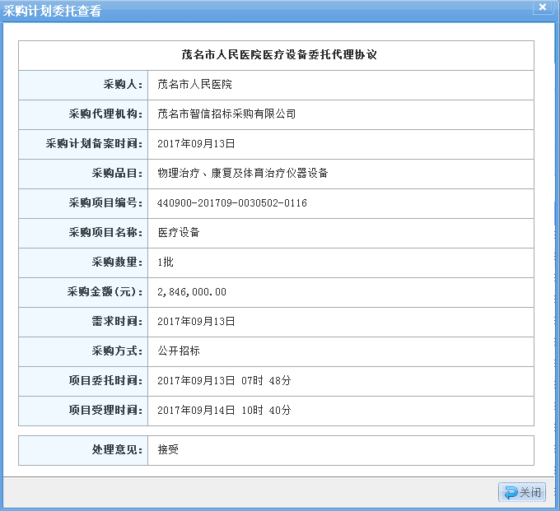The width and height of the screenshot is (560, 511).
Task: Click the 需求时间 label
Action: tap(117, 322)
